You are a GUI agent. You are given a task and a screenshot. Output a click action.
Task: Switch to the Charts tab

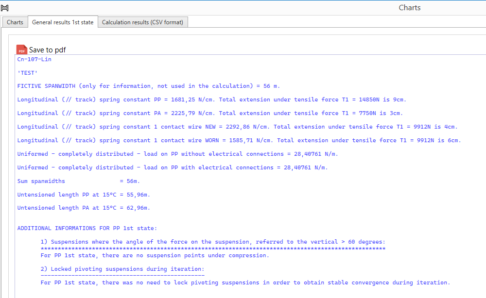[x=15, y=22]
